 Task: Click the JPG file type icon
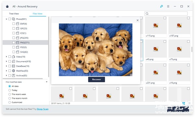18,38
